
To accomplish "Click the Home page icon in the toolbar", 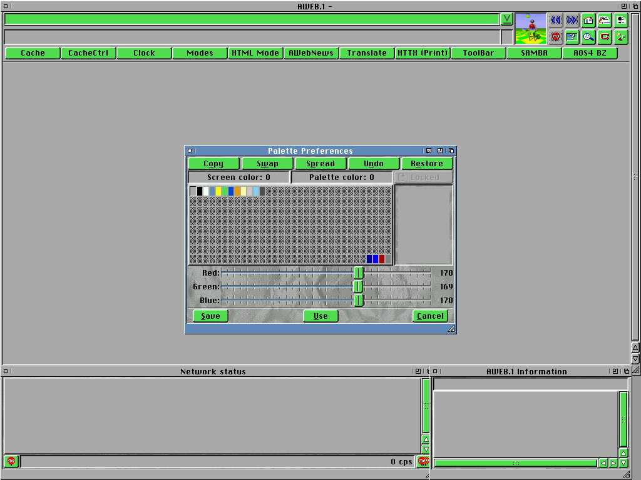I will click(x=588, y=20).
